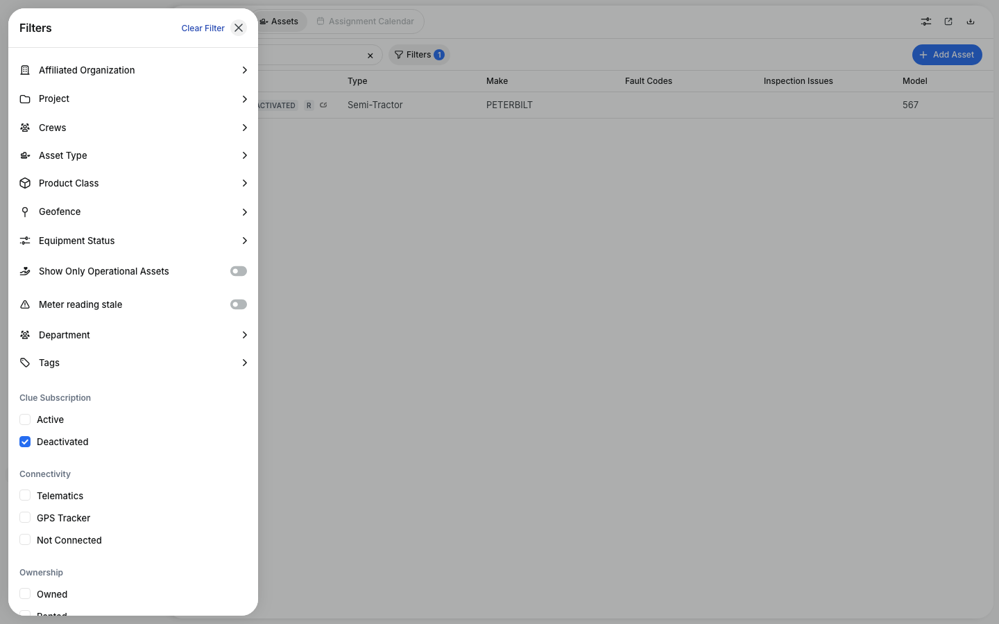The image size is (999, 624).
Task: Click the Clear Filter link
Action: 203,28
